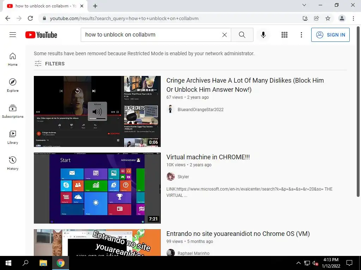The width and height of the screenshot is (361, 270).
Task: Open 'Cringe Archives Have A Lot' video title
Action: [x=245, y=85]
